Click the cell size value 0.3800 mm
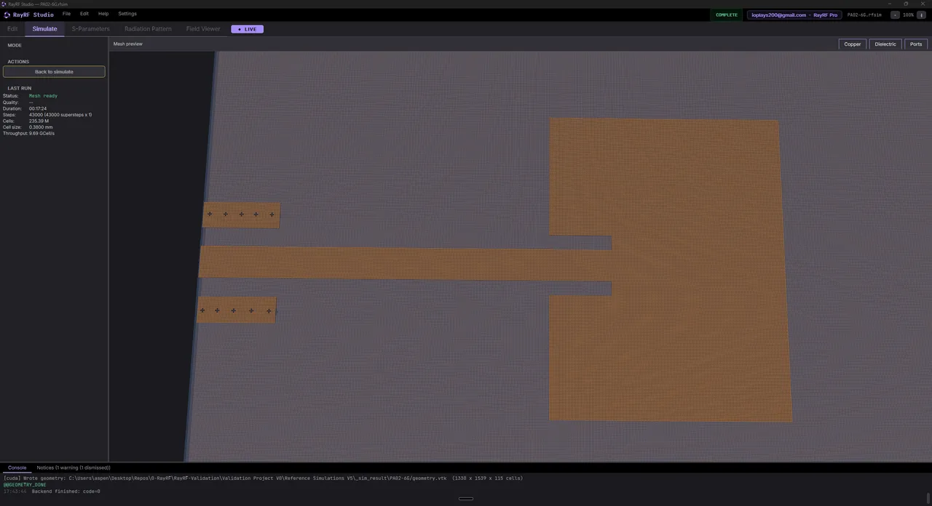The image size is (932, 506). point(41,127)
